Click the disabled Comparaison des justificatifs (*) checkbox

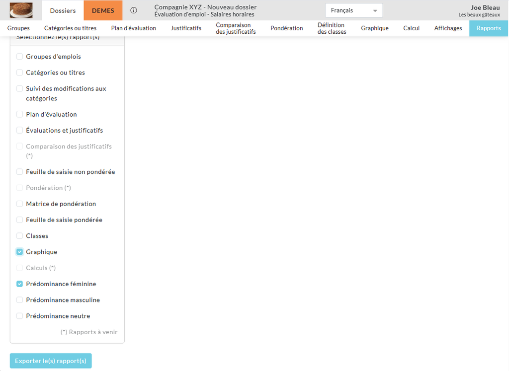point(20,146)
